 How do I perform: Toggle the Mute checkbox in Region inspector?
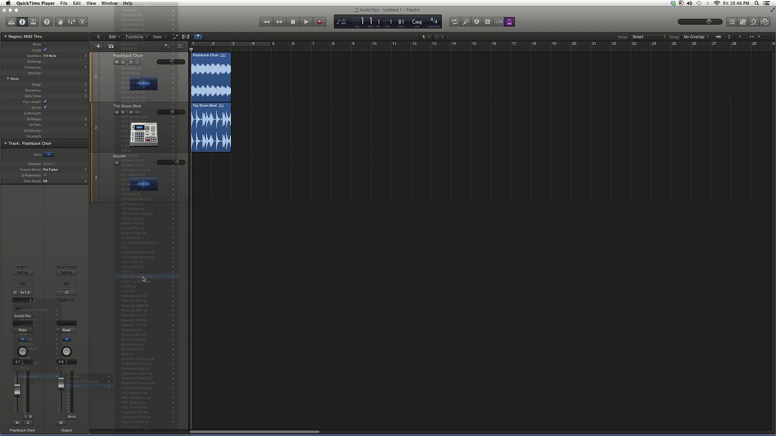(x=45, y=44)
